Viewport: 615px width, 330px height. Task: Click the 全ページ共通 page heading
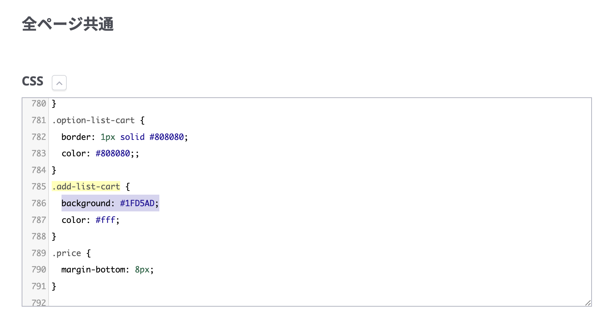(68, 24)
